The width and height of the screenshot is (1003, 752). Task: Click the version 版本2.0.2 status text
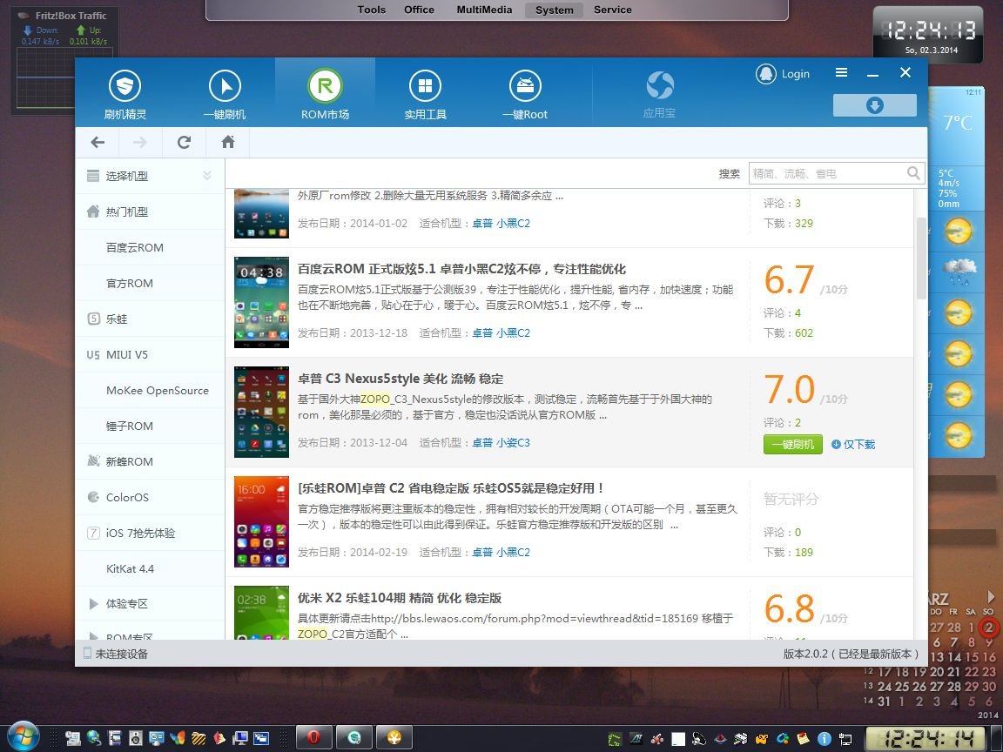point(851,654)
